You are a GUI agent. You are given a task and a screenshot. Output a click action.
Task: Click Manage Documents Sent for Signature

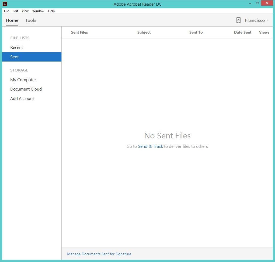99,254
